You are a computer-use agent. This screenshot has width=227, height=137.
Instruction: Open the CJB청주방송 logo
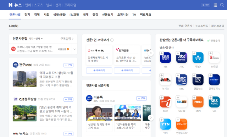tap(16, 99)
